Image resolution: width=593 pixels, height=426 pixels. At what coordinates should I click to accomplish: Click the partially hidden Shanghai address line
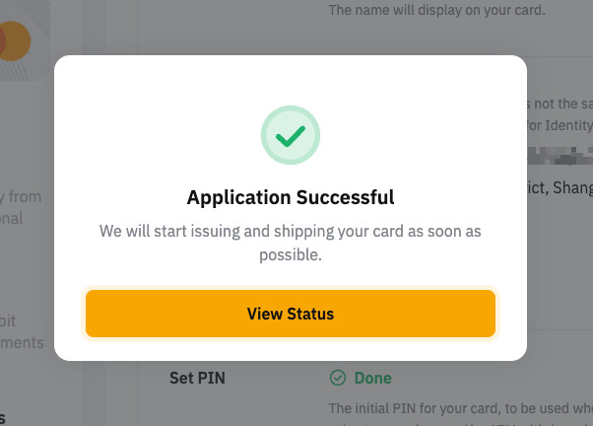[x=559, y=187]
